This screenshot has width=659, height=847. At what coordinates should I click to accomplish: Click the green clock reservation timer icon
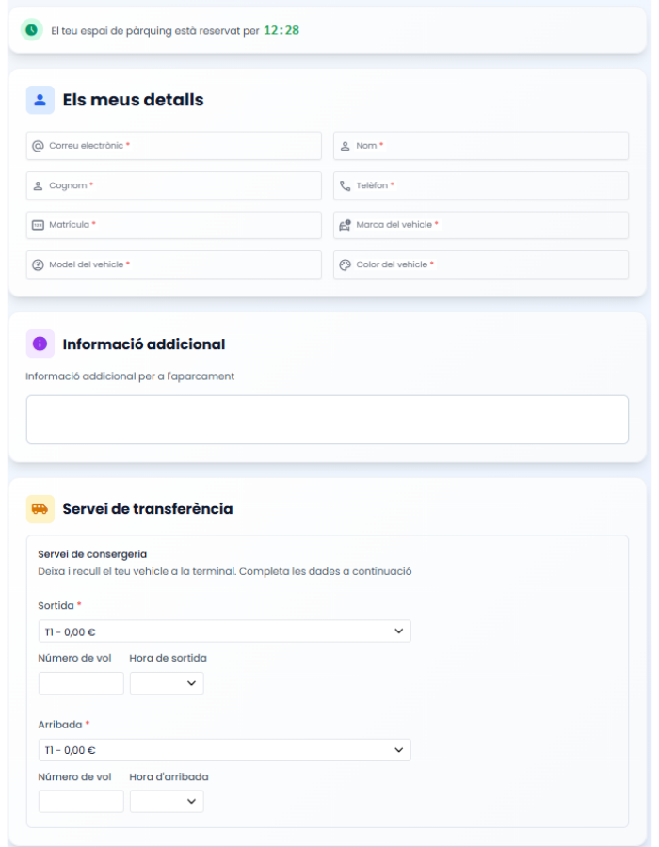point(32,30)
